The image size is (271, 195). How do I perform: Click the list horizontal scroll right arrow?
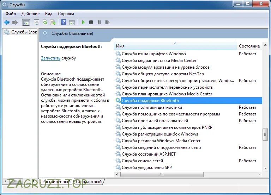259,174
